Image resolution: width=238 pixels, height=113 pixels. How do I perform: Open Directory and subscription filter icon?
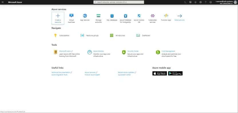pyautogui.click(x=190, y=2)
